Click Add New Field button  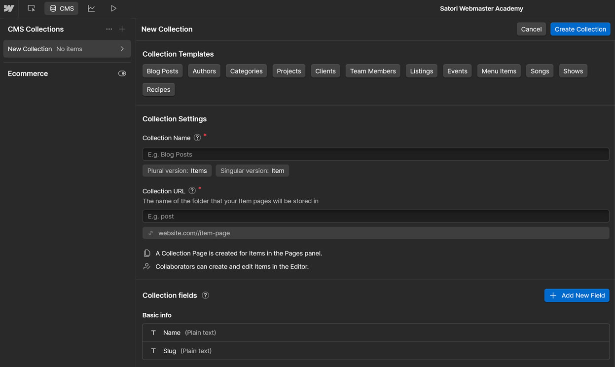click(577, 295)
